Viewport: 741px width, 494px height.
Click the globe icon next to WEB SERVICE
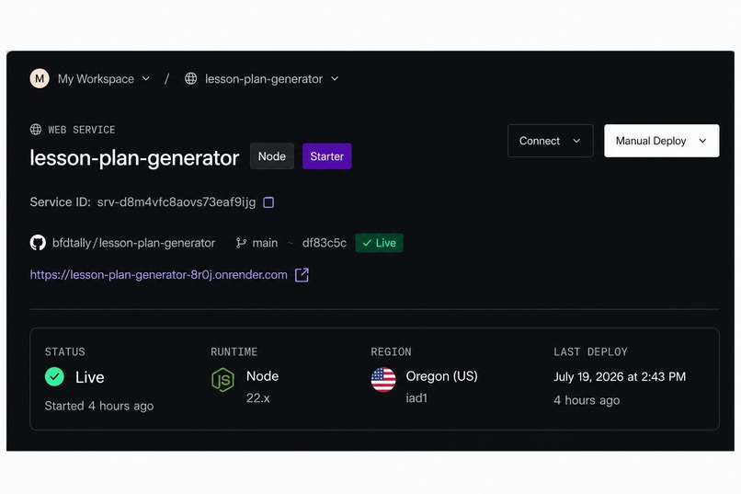coord(36,130)
